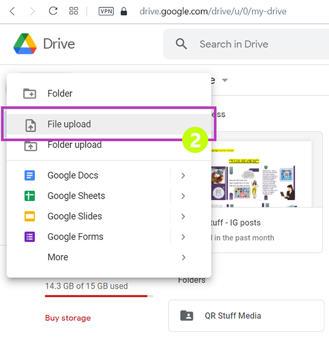Click the VPN badge in the address bar

[106, 11]
